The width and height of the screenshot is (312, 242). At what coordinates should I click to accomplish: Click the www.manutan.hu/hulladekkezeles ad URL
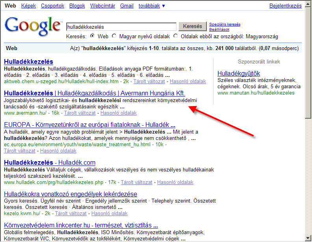[x=256, y=93]
